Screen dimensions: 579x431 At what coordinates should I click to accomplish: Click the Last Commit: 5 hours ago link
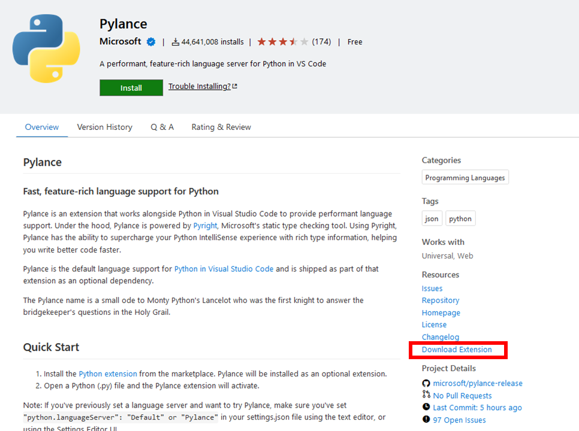[x=478, y=408]
